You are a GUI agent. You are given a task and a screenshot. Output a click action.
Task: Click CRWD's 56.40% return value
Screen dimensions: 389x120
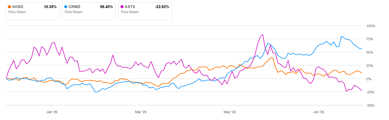click(x=106, y=7)
